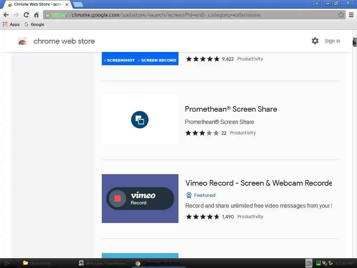Reload the page with the refresh icon
This screenshot has width=357, height=268.
pos(26,15)
